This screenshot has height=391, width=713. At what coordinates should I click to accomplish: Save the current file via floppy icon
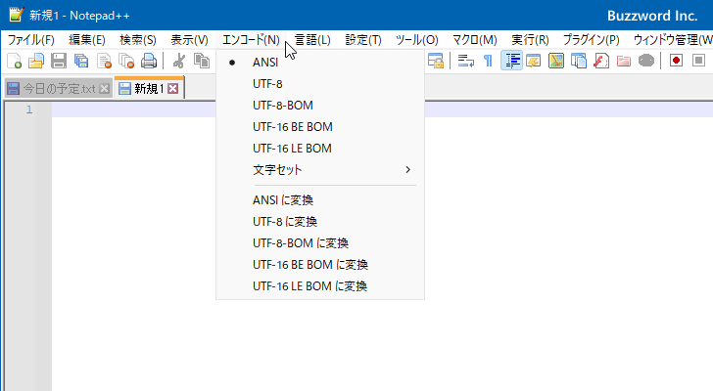tap(59, 61)
